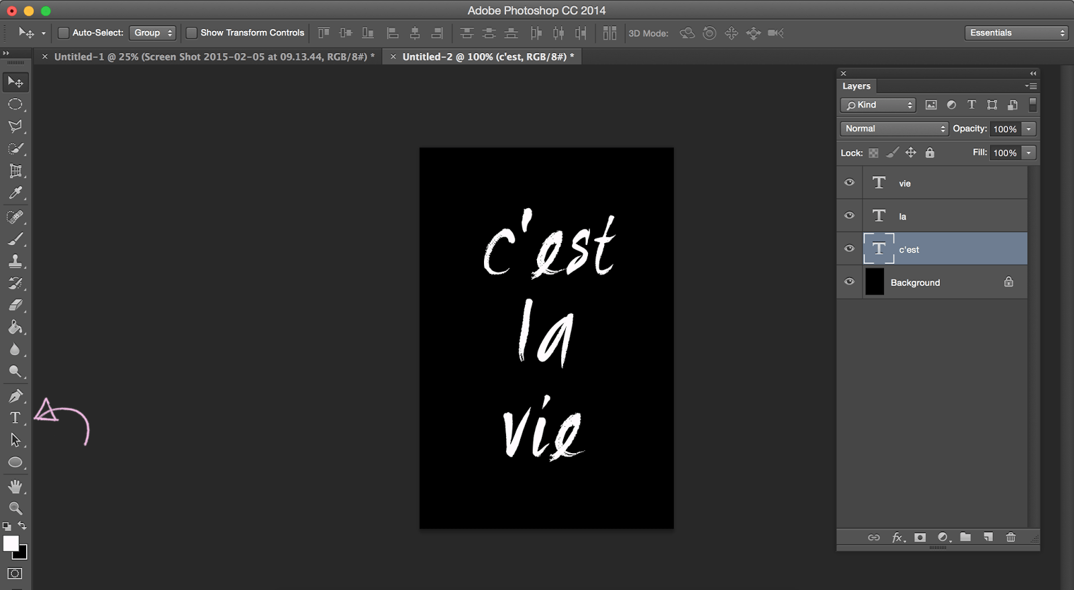Click the black background color swatch
The height and width of the screenshot is (590, 1074).
[23, 554]
